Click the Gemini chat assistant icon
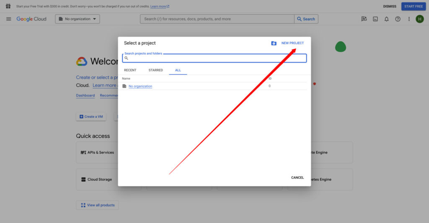This screenshot has height=223, width=429. pos(364,19)
